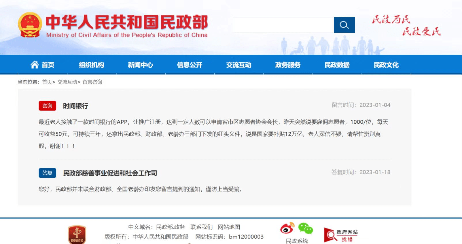
Task: Open the 联系我们 footer link
Action: pyautogui.click(x=201, y=227)
